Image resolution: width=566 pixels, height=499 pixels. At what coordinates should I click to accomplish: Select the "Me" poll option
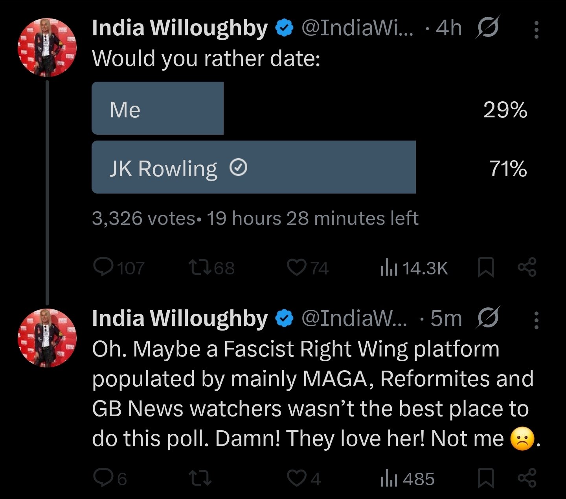point(157,109)
